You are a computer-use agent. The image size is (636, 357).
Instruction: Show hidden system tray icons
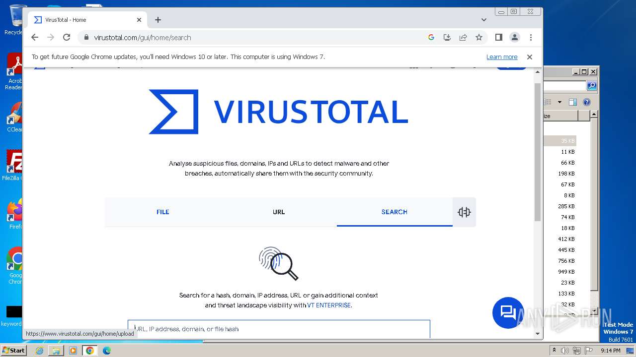pyautogui.click(x=554, y=351)
